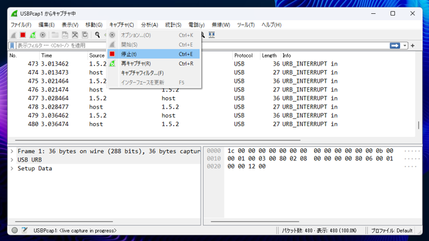Choose キャプチャフィルタ...(F) menu entry

(153, 73)
